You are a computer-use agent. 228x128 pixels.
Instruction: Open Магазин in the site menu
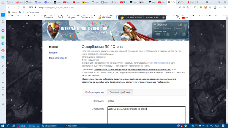104,17
